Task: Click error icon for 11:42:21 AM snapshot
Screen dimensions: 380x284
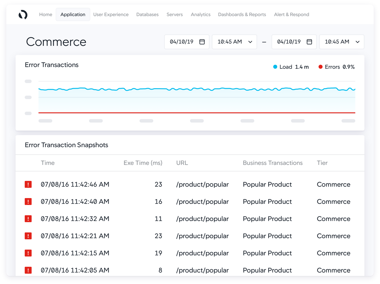Action: pos(28,236)
